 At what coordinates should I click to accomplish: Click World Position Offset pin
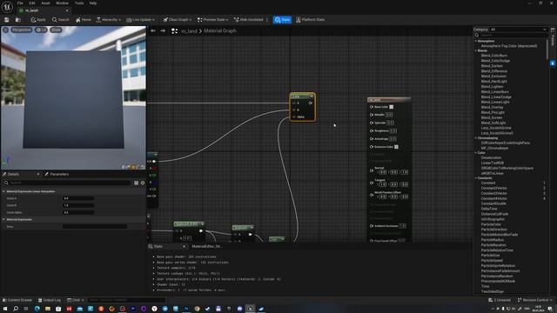pyautogui.click(x=372, y=195)
